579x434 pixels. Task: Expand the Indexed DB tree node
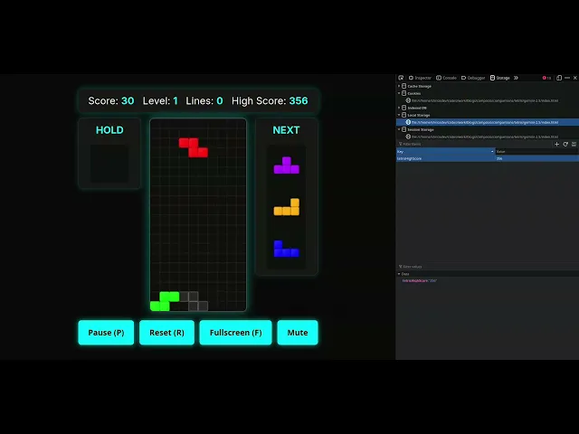tap(399, 108)
